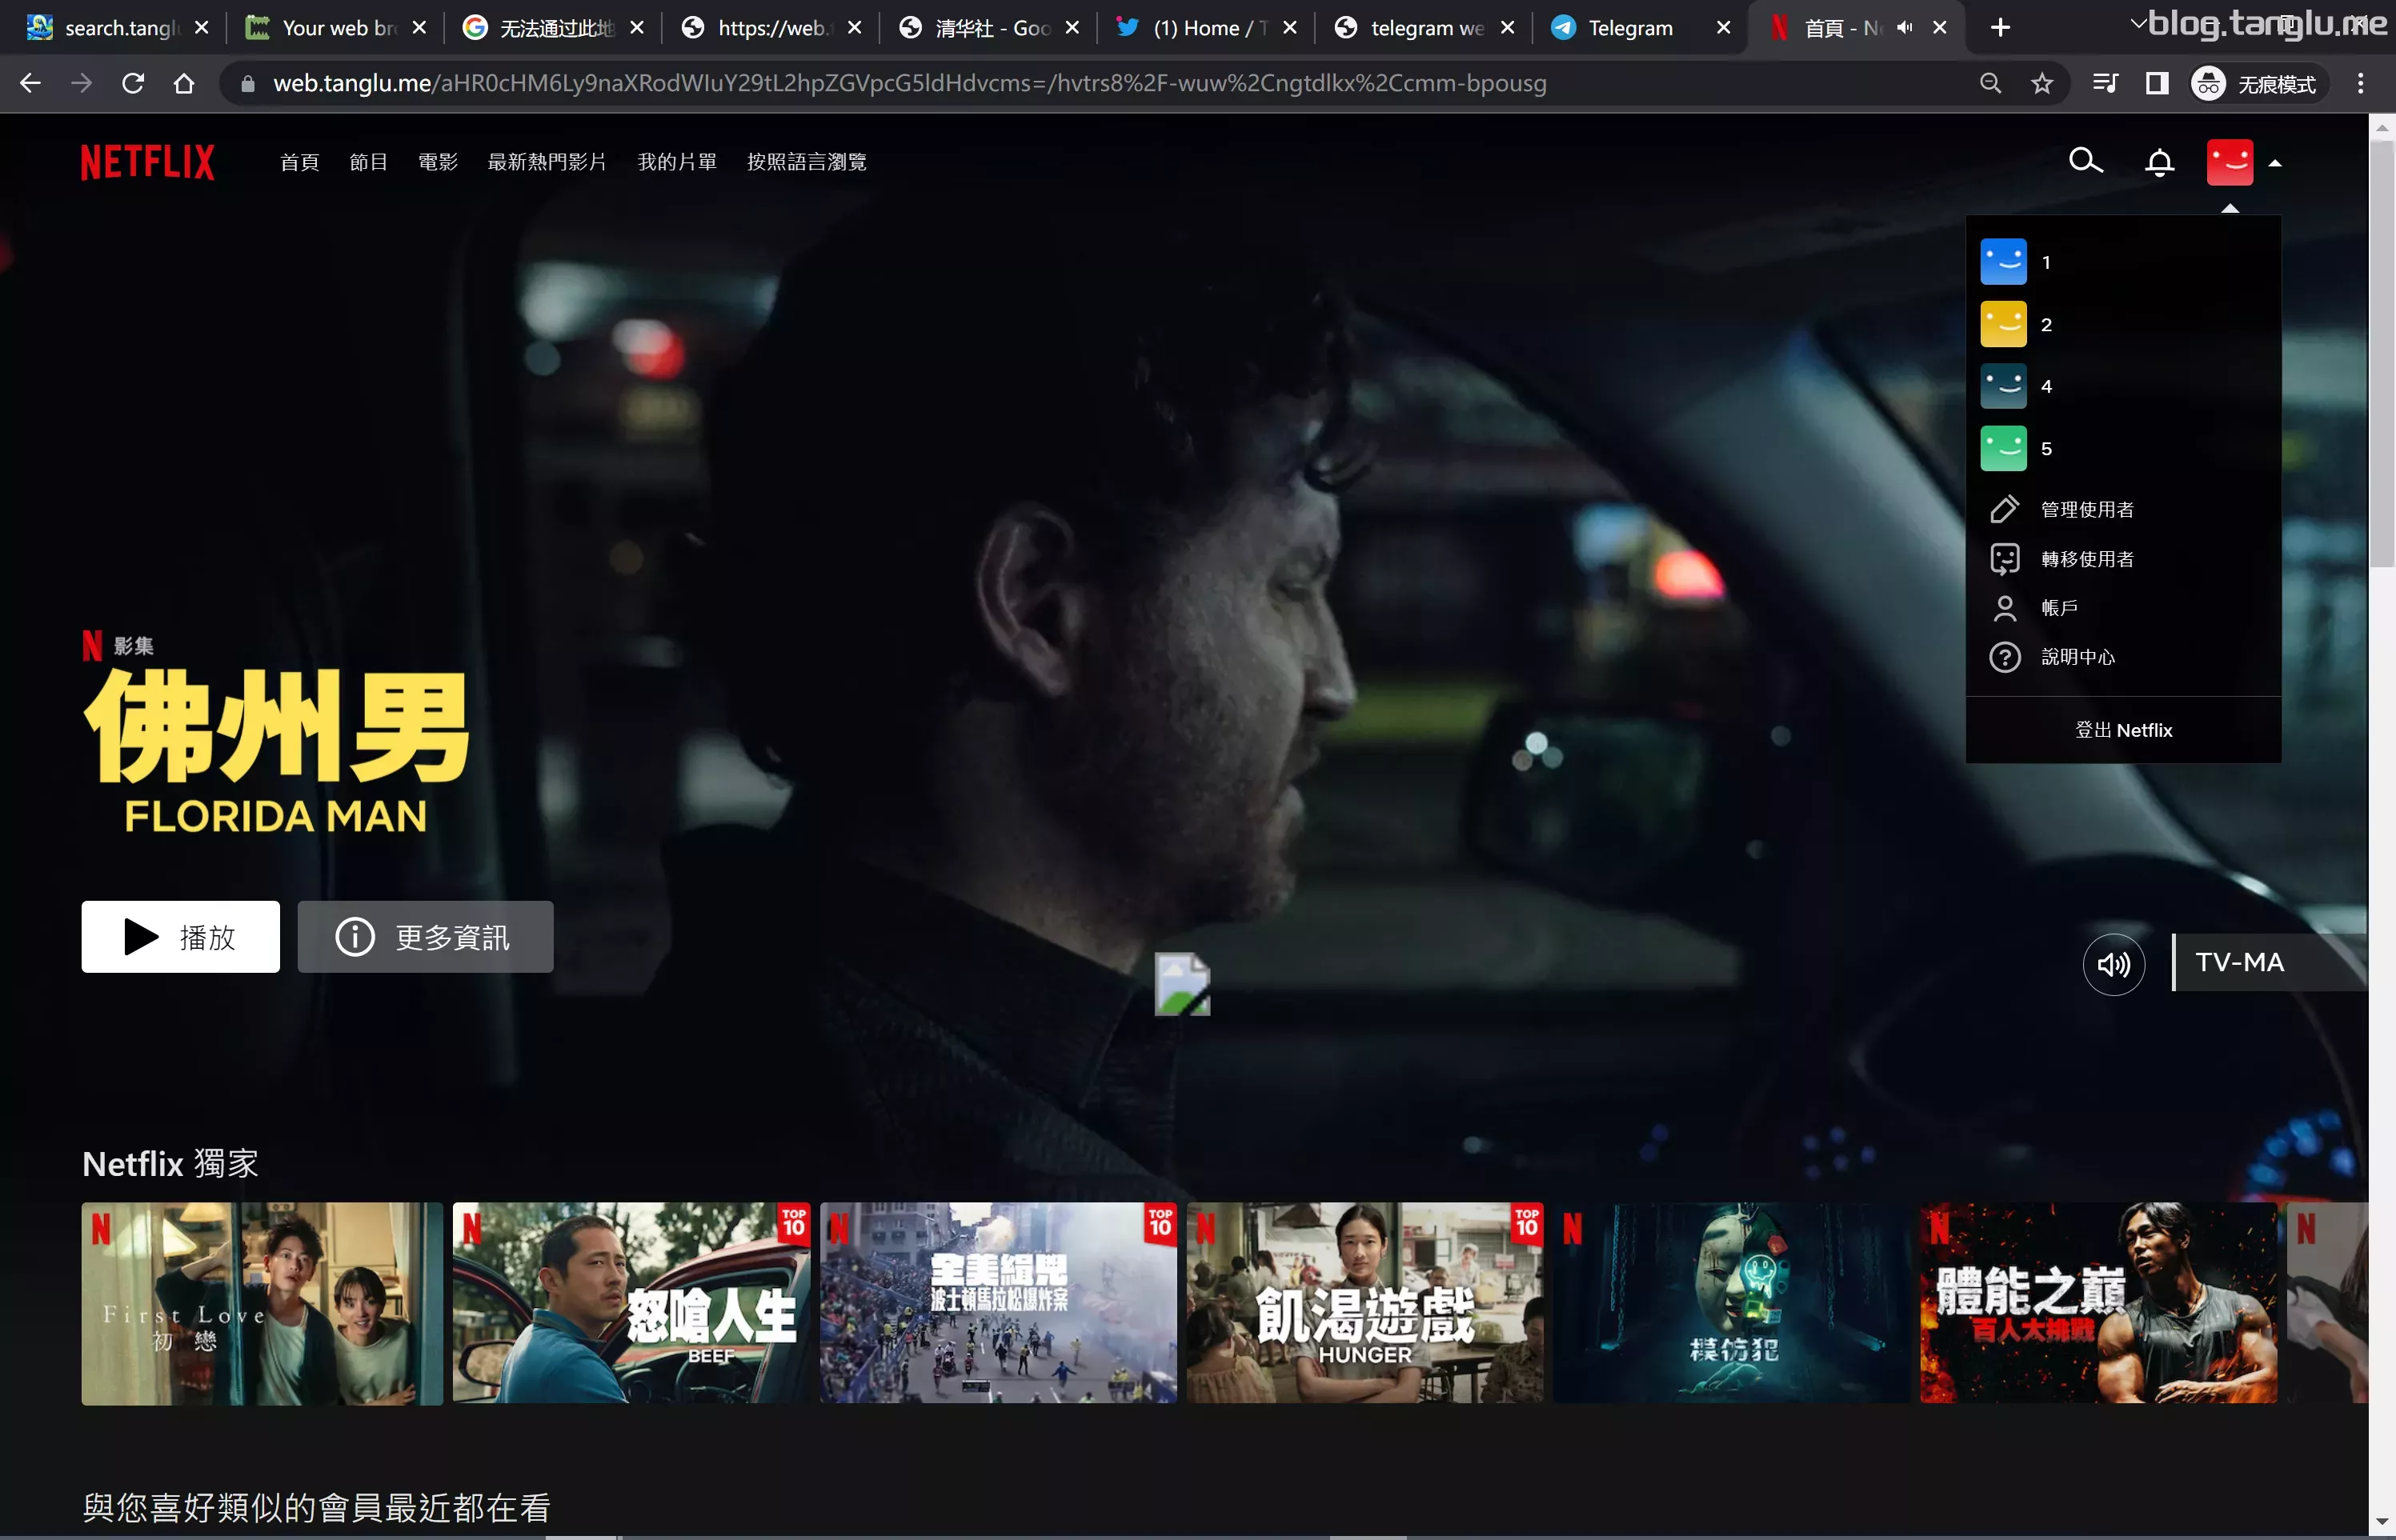Mute the Netflix tab's speaker icon

(x=1903, y=28)
